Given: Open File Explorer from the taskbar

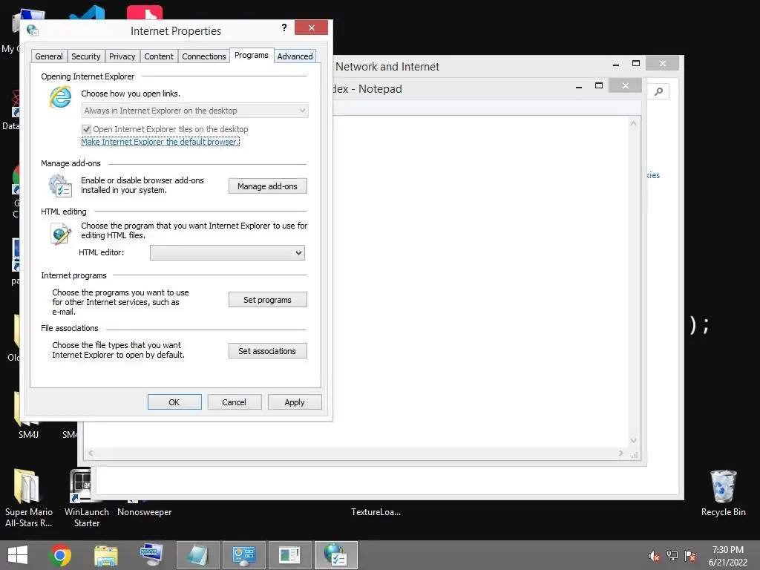Looking at the screenshot, I should coord(106,555).
